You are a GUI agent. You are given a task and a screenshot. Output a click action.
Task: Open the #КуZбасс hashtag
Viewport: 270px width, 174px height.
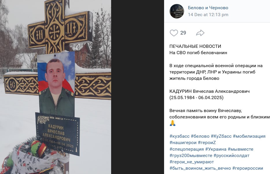pyautogui.click(x=221, y=136)
